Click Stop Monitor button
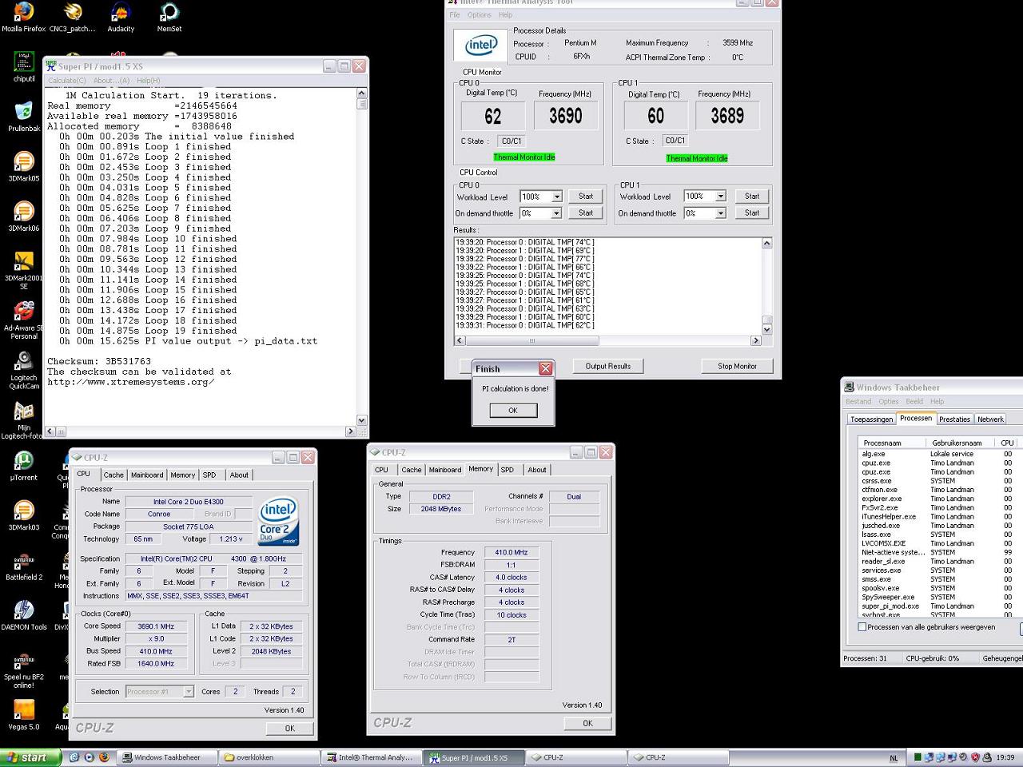The height and width of the screenshot is (767, 1023). (737, 366)
